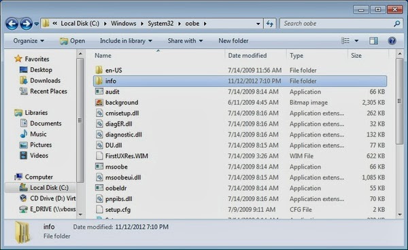Viewport: 408px width, 250px height.
Task: Click the 2,305 KB size value
Action: pos(373,103)
